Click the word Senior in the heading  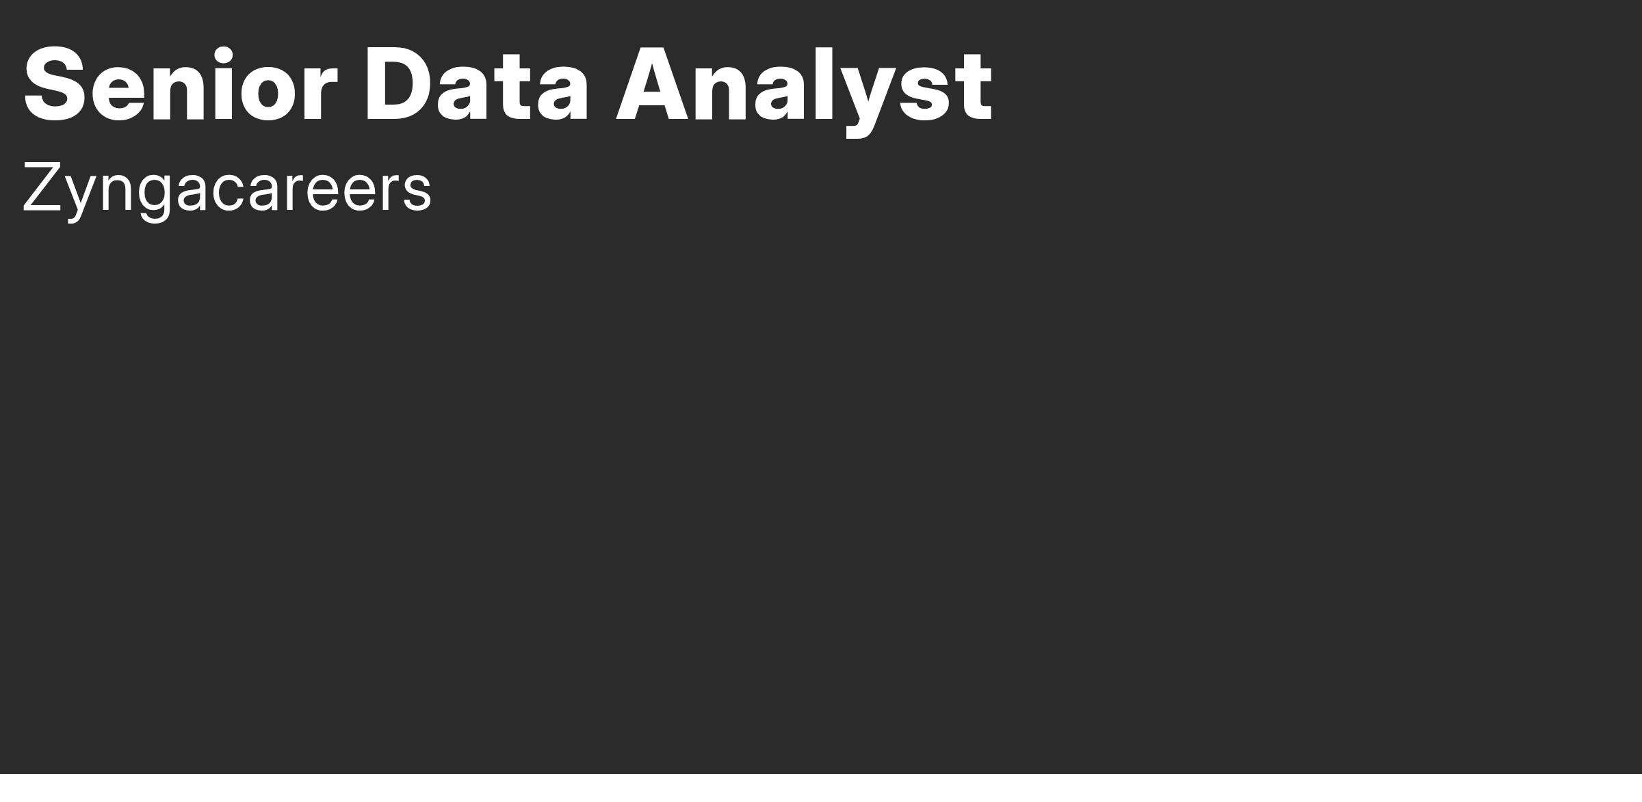coord(181,85)
